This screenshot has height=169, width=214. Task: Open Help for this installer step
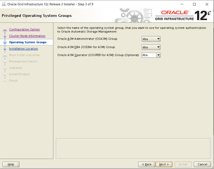(11, 164)
